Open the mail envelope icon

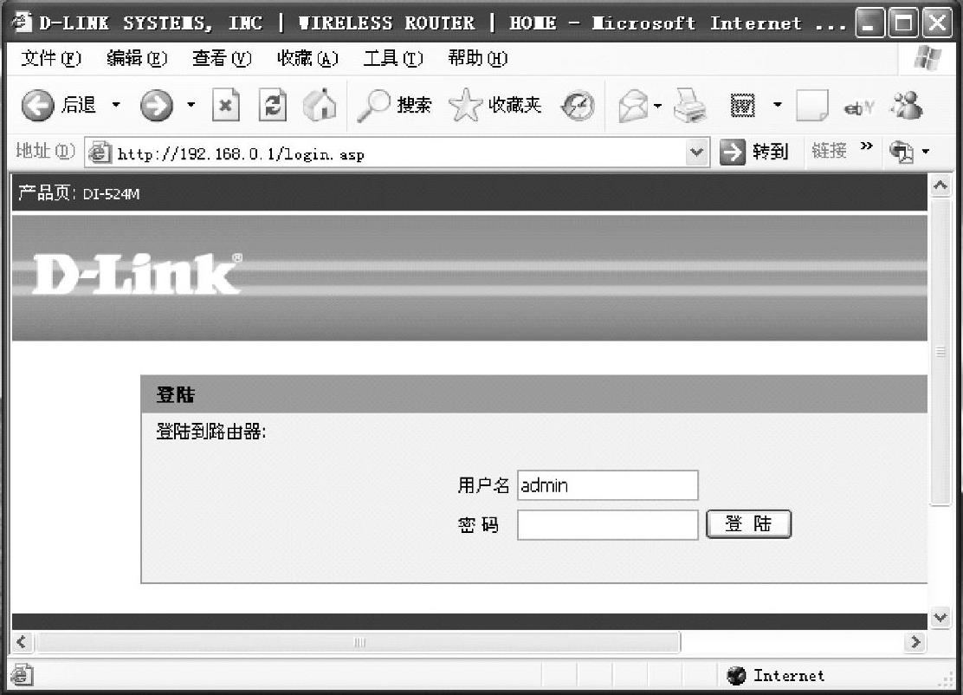pos(633,106)
